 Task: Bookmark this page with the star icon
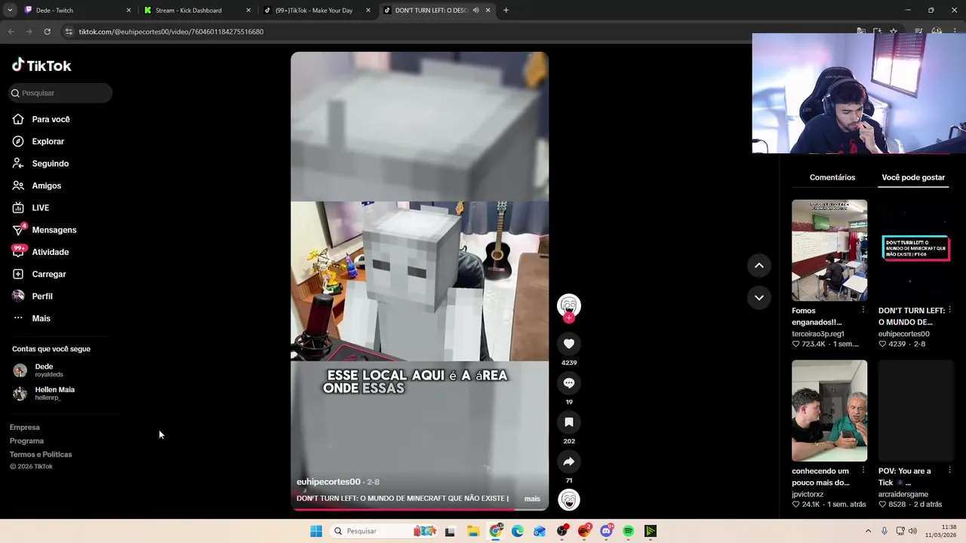(894, 32)
